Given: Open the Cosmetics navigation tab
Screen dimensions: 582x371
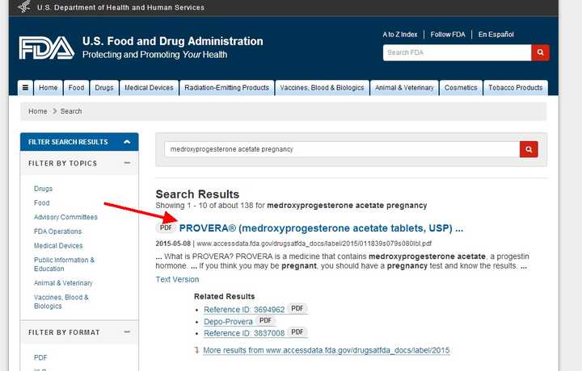Looking at the screenshot, I should coord(461,88).
